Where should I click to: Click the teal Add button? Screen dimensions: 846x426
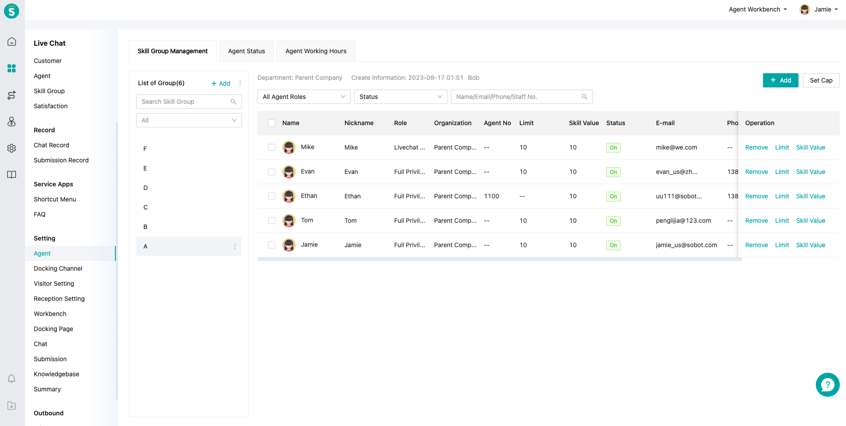781,80
